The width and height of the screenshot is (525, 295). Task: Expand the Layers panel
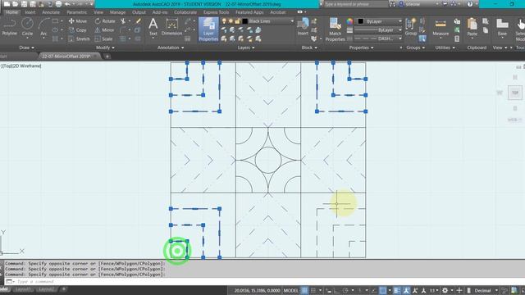(x=246, y=48)
